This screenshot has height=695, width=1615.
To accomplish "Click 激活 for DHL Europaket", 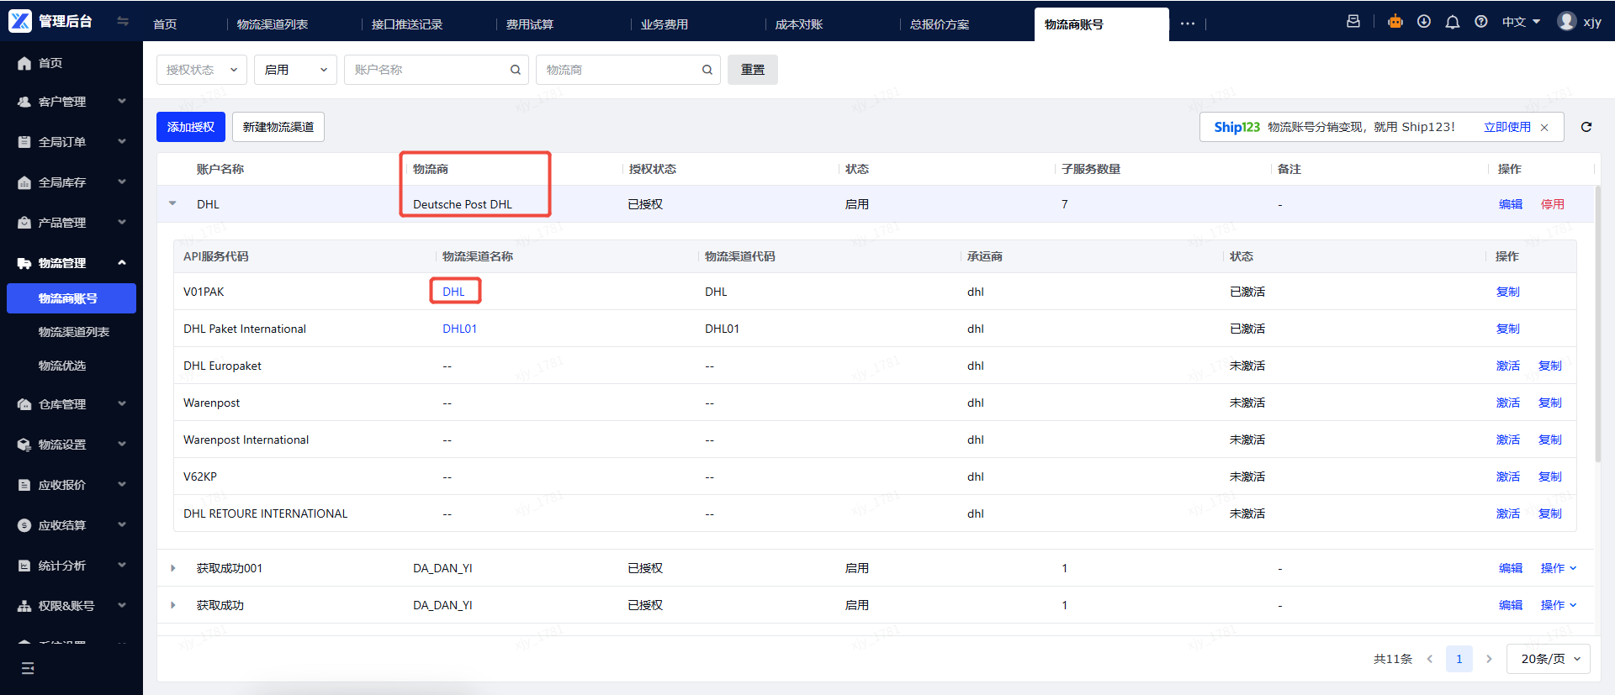I will [1508, 366].
